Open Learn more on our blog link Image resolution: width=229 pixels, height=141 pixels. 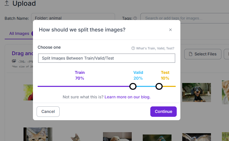coord(127,97)
